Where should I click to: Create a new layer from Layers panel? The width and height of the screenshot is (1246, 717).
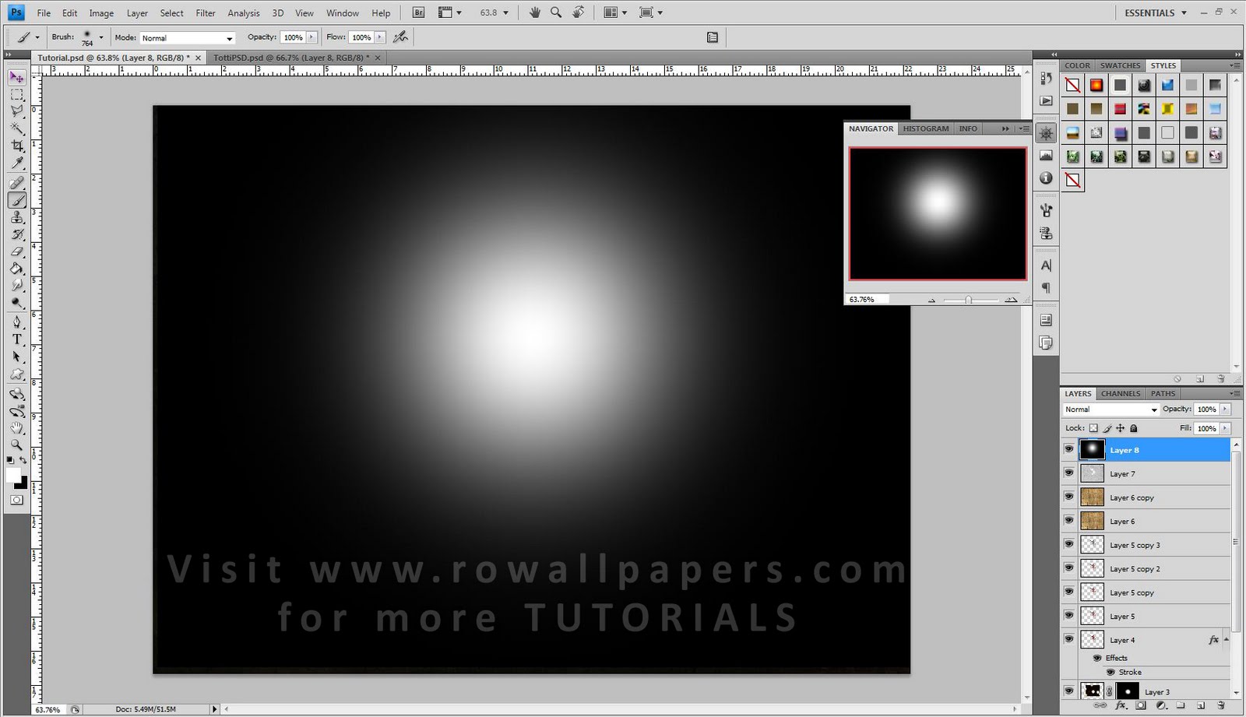[1200, 705]
